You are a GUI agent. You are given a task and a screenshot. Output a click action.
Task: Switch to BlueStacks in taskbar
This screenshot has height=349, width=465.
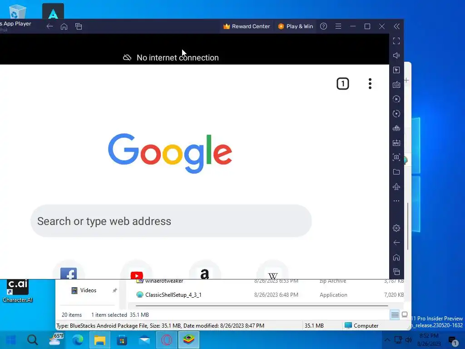click(x=189, y=340)
